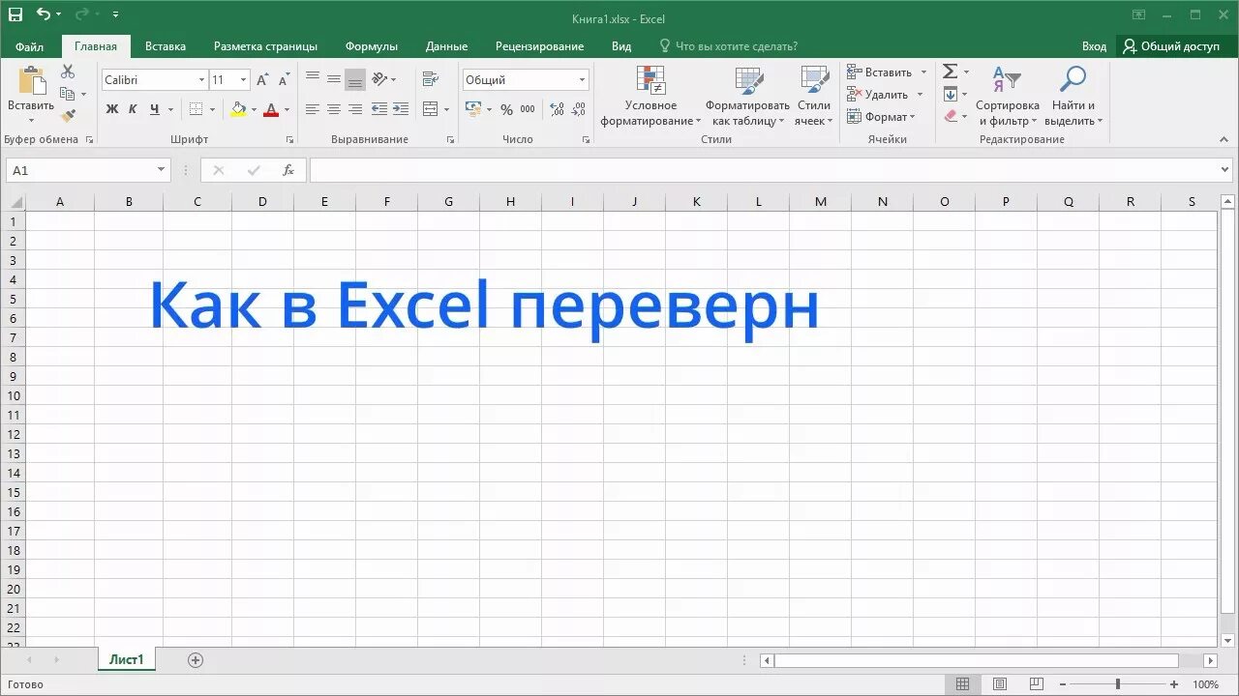Align text to top icon

pos(313,79)
